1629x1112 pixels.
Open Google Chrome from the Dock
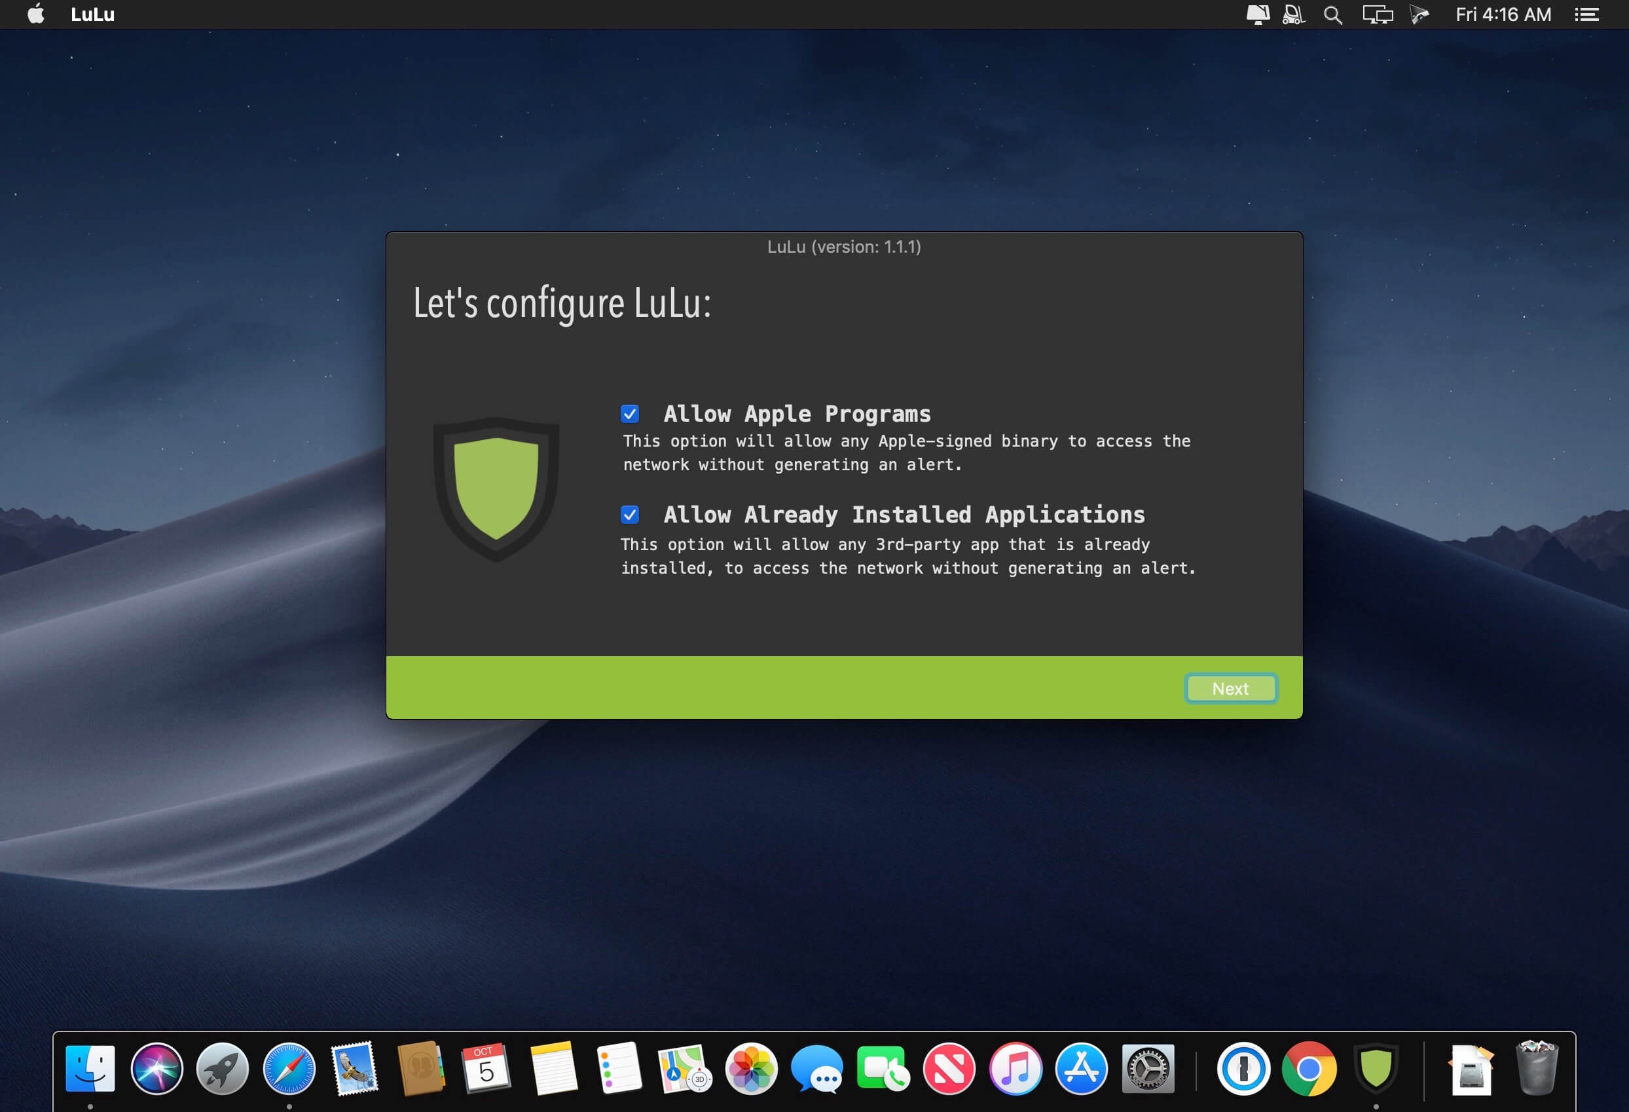pyautogui.click(x=1309, y=1069)
